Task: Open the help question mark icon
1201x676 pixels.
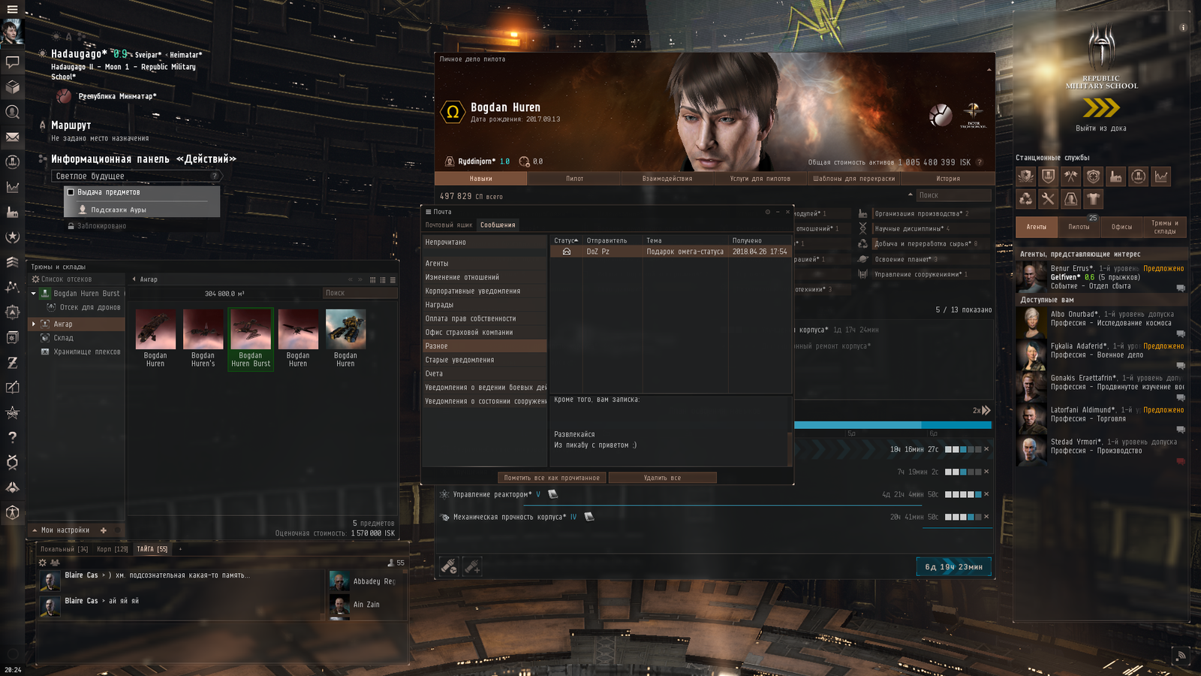Action: click(x=12, y=437)
